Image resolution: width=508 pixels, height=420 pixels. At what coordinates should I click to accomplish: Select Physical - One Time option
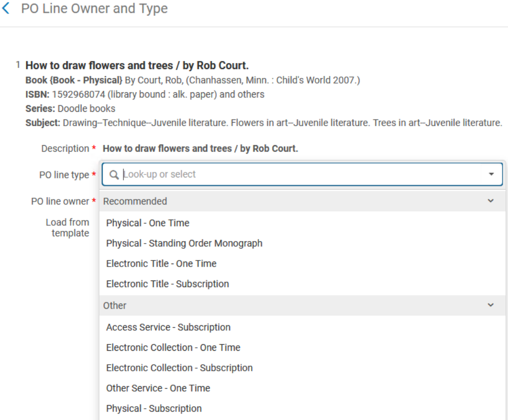click(147, 223)
